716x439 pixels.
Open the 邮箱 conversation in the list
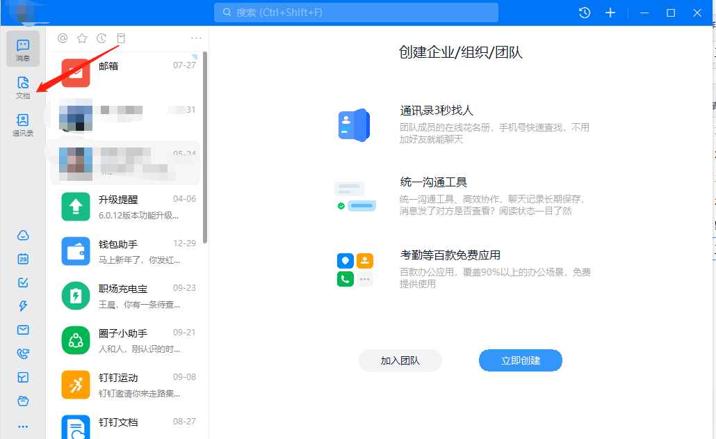[x=129, y=73]
